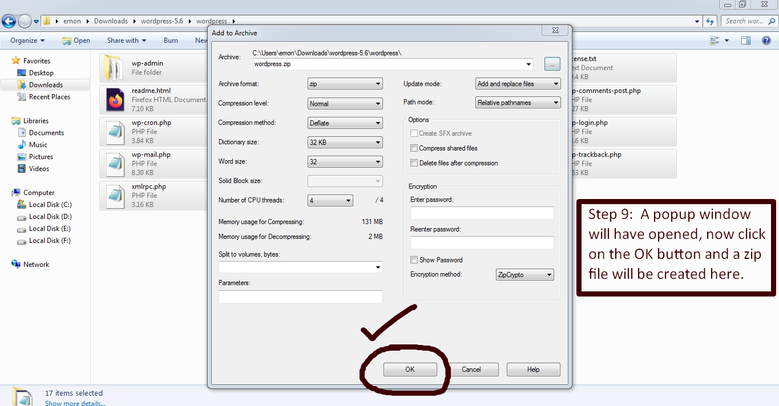Open the Update mode dropdown
The height and width of the screenshot is (406, 779).
(518, 84)
